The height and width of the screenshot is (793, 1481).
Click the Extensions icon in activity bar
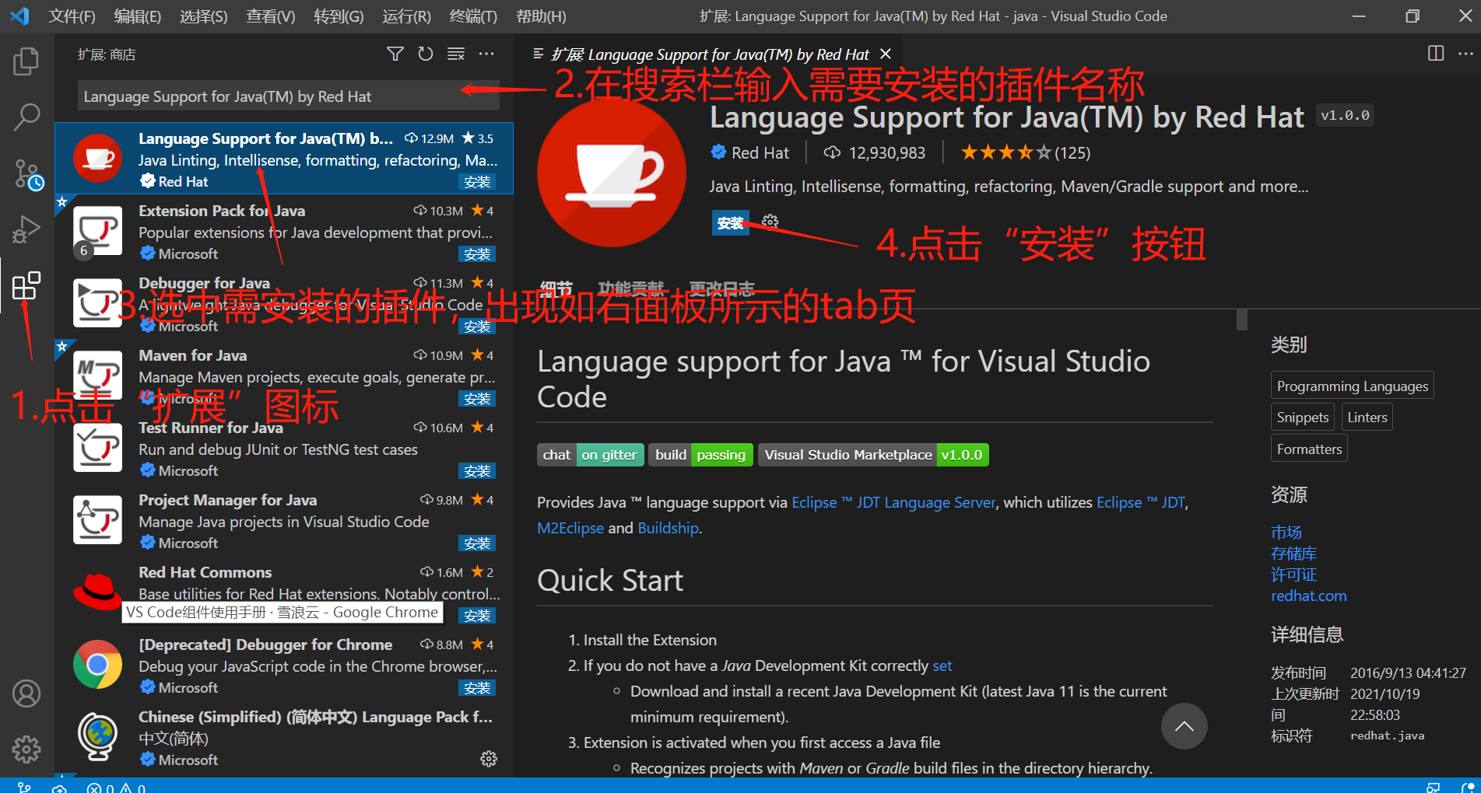pos(26,286)
